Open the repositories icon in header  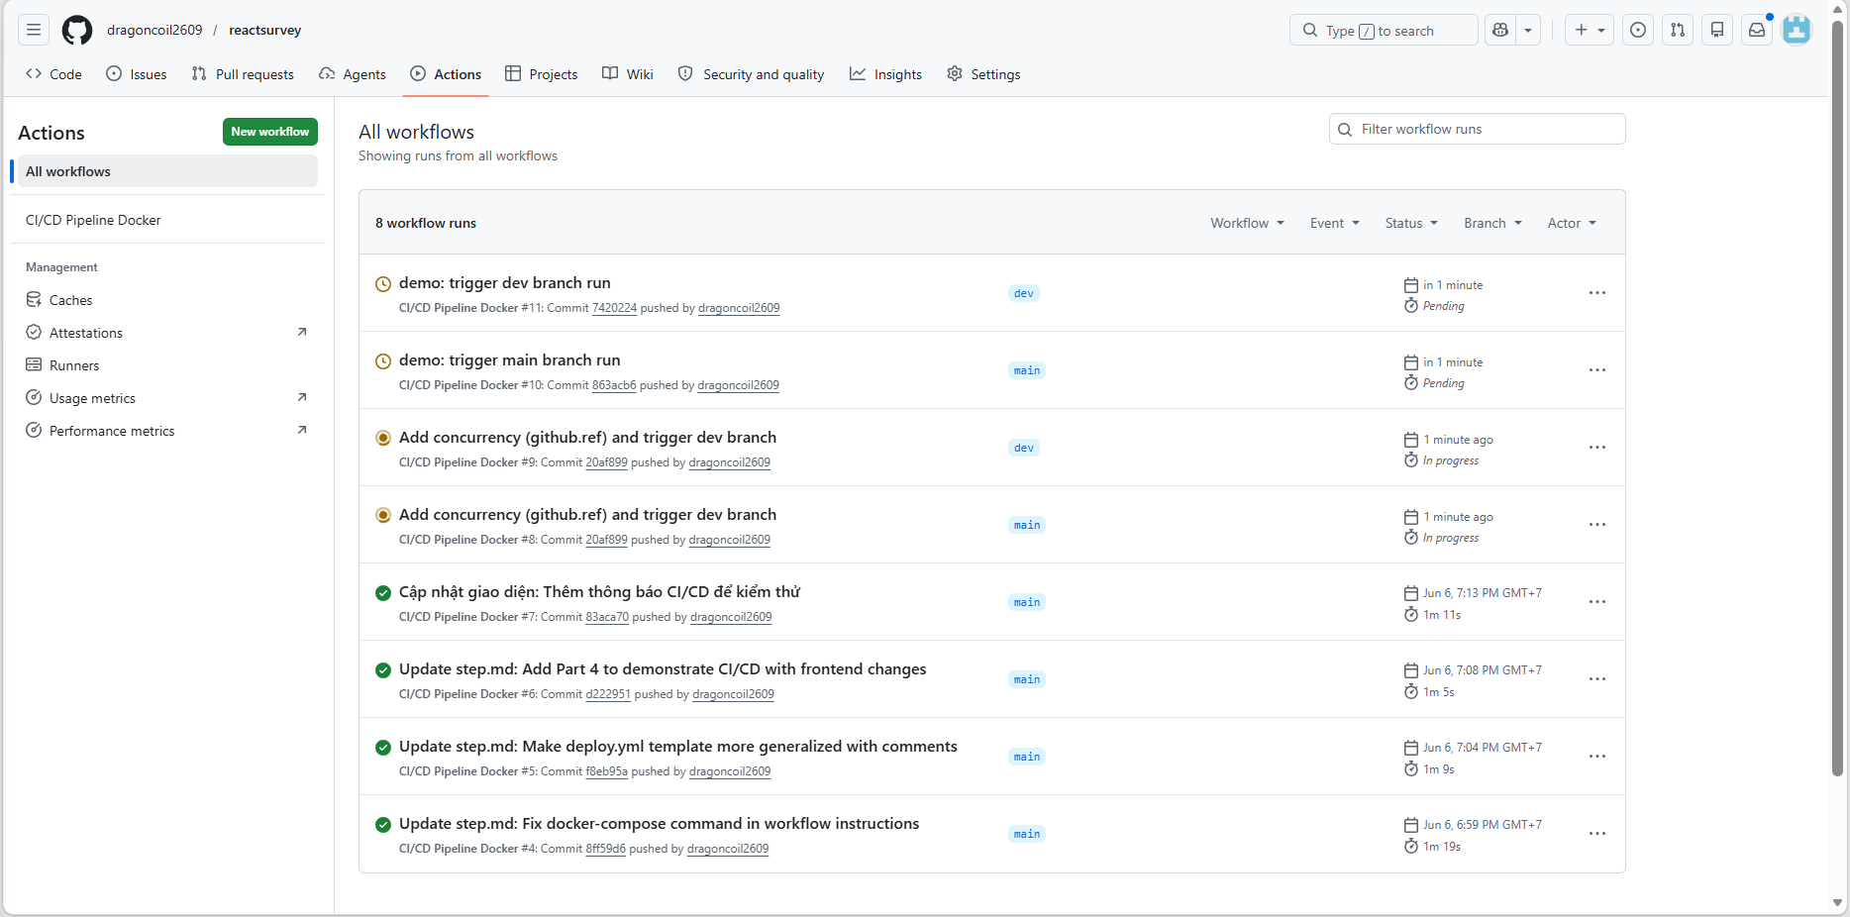coord(1717,30)
